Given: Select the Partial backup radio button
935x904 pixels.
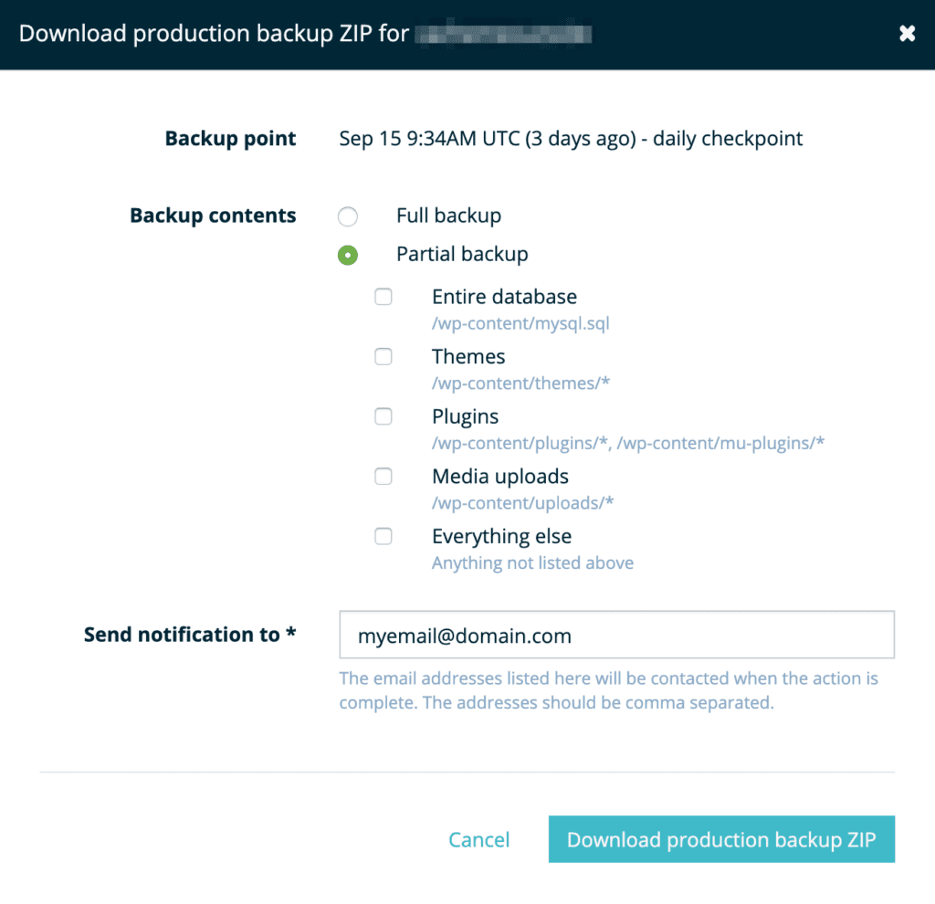Looking at the screenshot, I should click(x=348, y=255).
